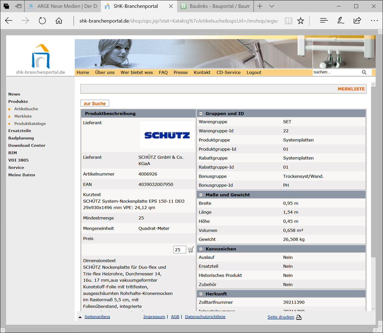Image resolution: width=383 pixels, height=333 pixels.
Task: Jump to Seitenanfang link
Action: point(97,317)
